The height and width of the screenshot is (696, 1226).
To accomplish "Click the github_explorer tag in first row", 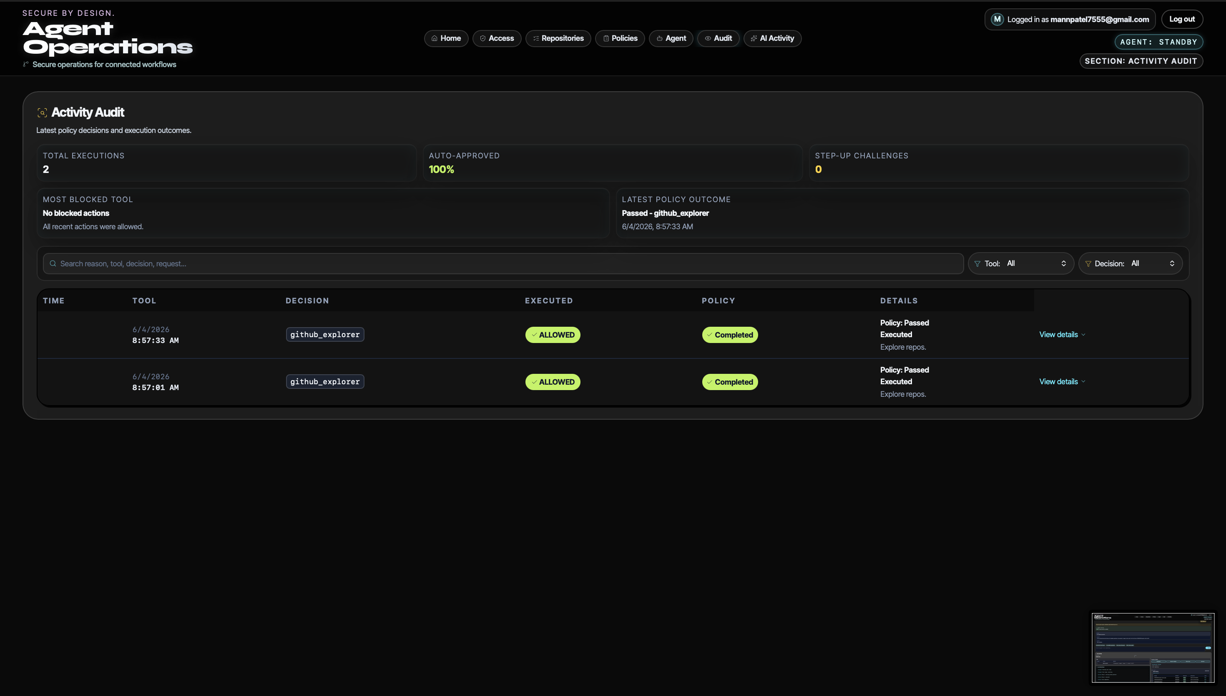I will [x=325, y=335].
